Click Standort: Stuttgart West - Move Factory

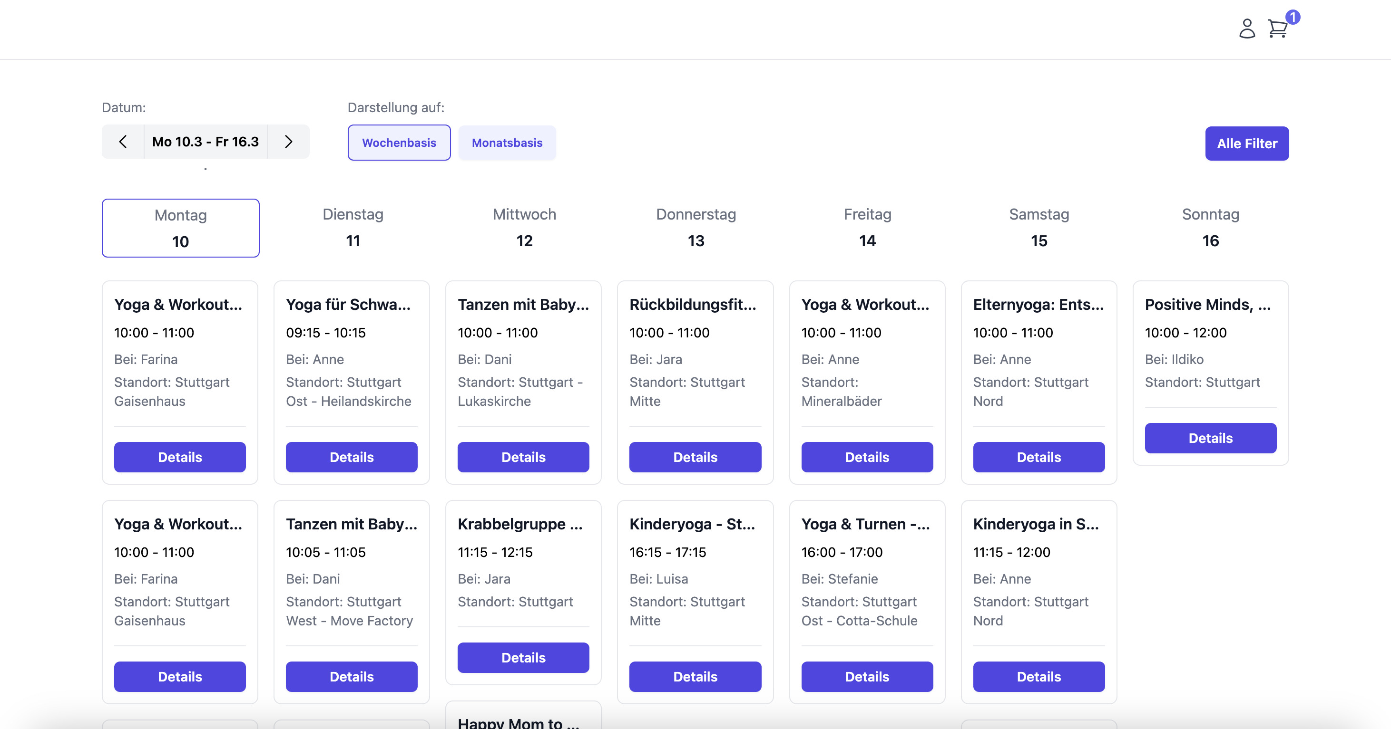pyautogui.click(x=349, y=611)
